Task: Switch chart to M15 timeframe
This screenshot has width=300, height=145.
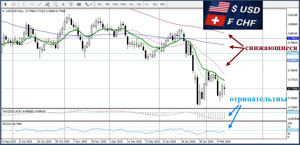Action: (x=115, y=4)
